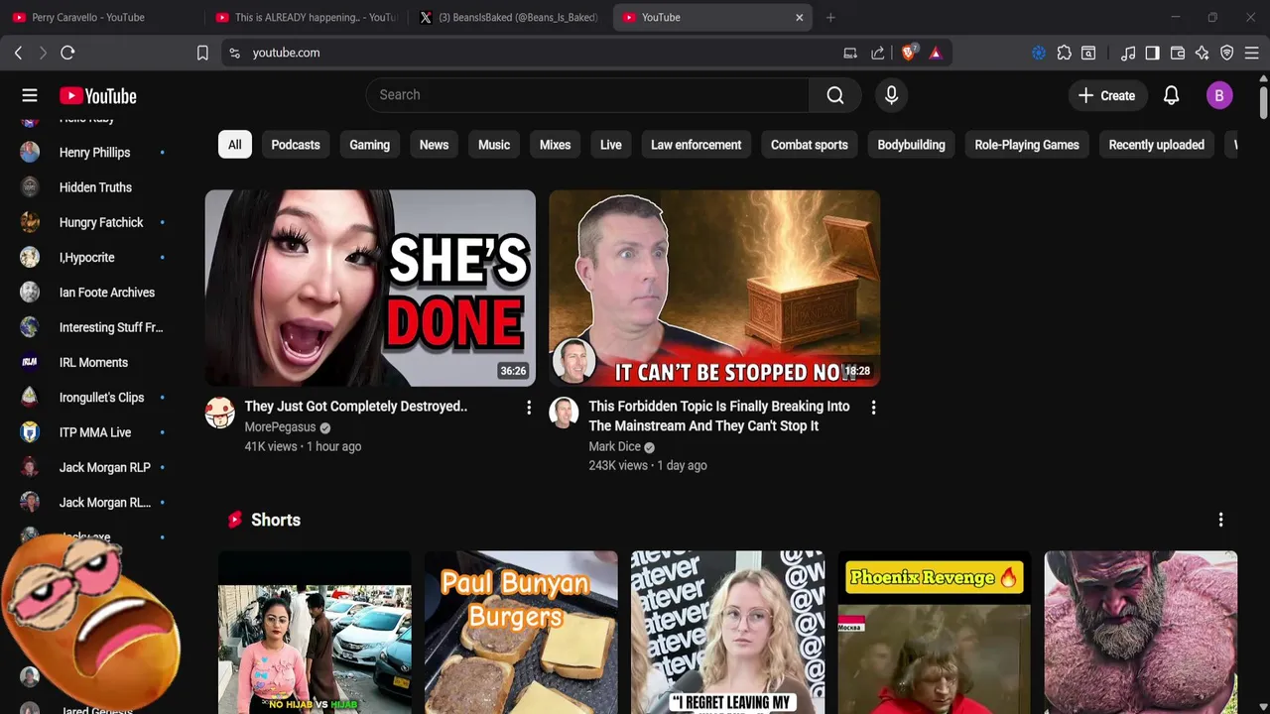Switch to BeansIsBaked X browser tab

point(510,17)
